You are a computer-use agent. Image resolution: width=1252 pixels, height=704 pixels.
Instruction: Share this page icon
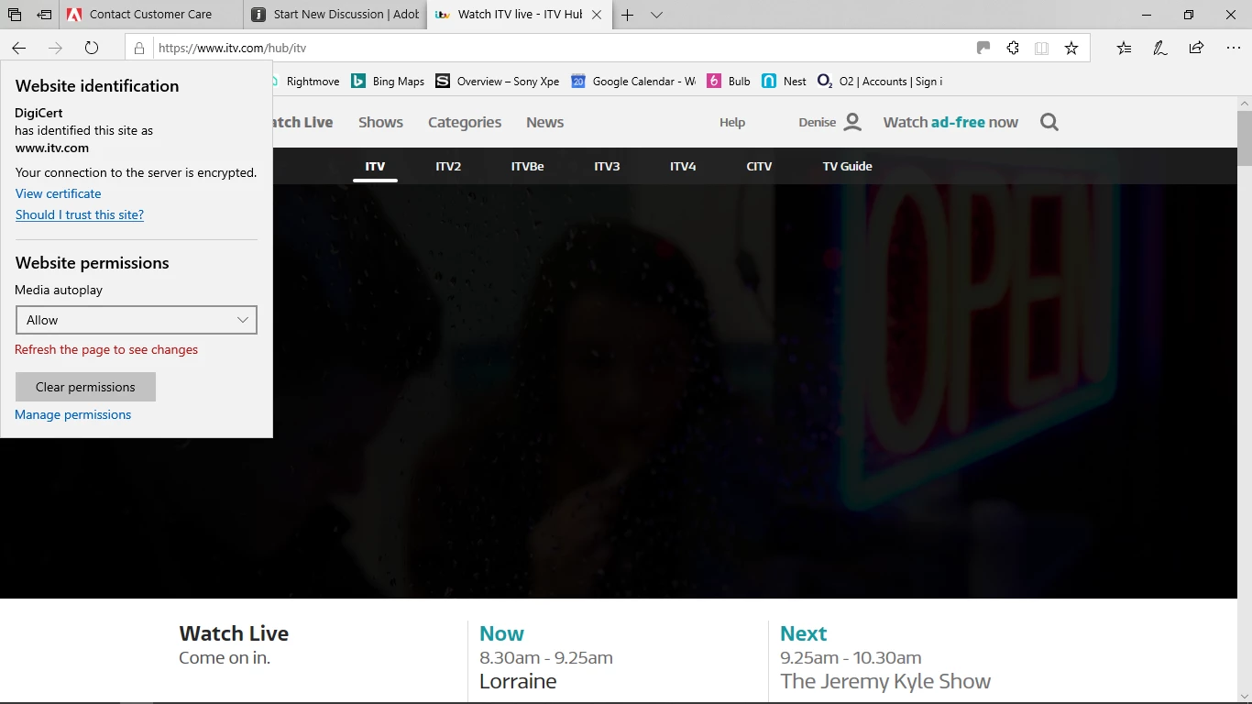click(x=1196, y=49)
